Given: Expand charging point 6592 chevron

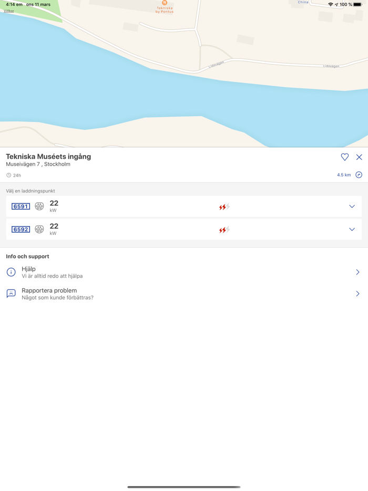Looking at the screenshot, I should [x=352, y=230].
